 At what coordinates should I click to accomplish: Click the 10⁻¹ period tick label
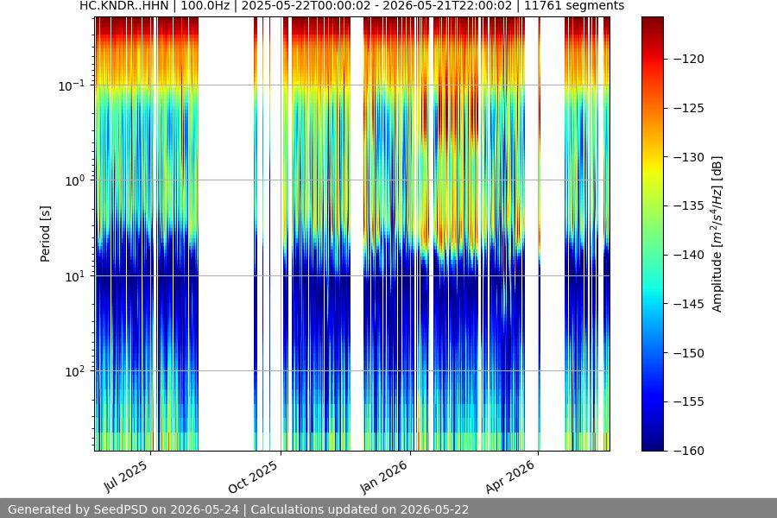coord(71,85)
